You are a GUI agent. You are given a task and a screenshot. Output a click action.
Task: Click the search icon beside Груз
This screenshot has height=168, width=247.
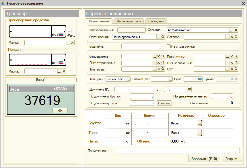click(236, 69)
